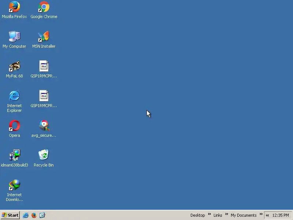The height and width of the screenshot is (220, 293).
Task: Click the third quick launch icon after Firefox
Action: [x=42, y=215]
